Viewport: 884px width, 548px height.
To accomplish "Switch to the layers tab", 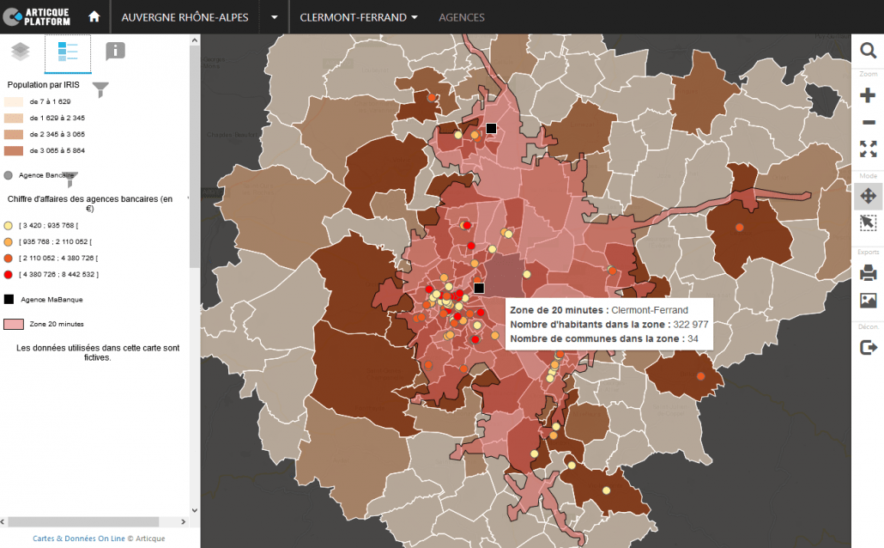I will coord(21,52).
